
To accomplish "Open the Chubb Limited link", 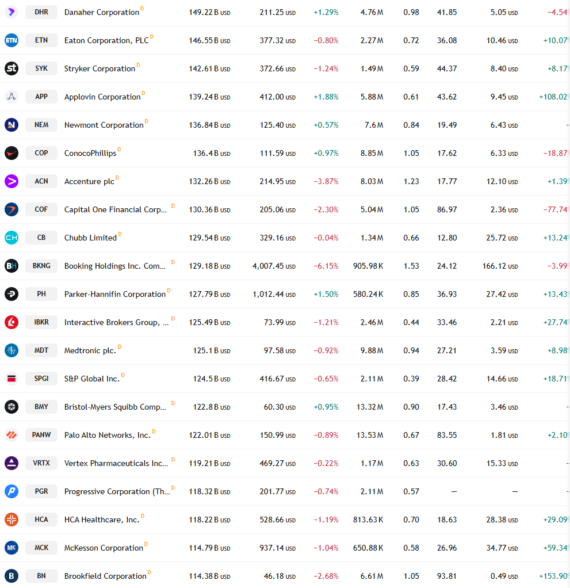I will point(90,238).
